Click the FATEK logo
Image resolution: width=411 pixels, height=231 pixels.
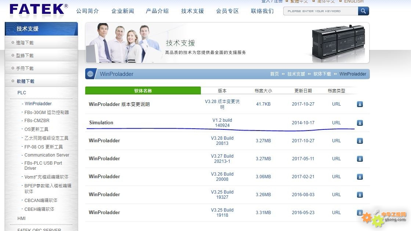click(x=39, y=10)
